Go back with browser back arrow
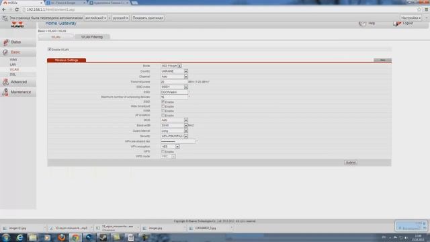 [x=4, y=9]
